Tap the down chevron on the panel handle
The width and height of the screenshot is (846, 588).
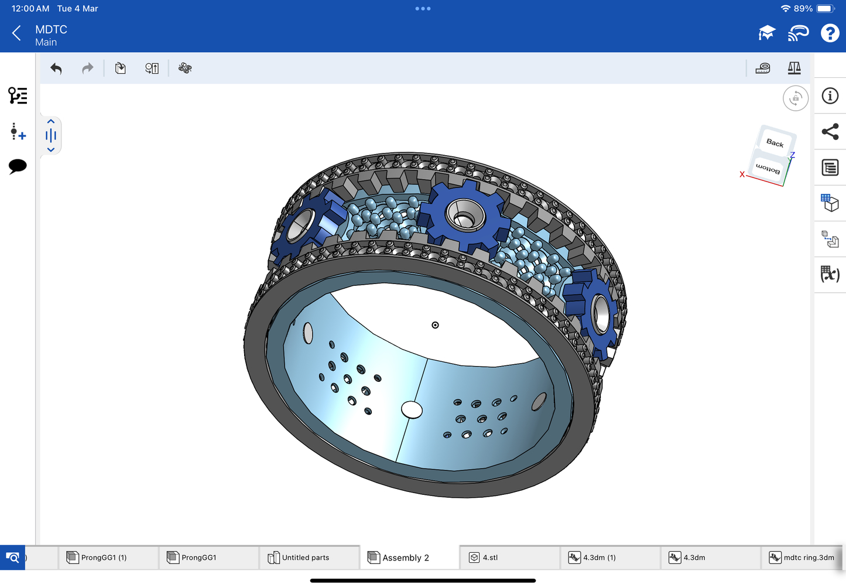click(51, 150)
